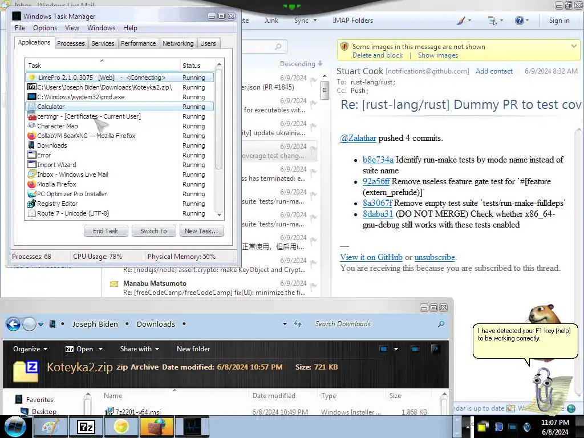Click Inbox - Windows Live Mail task icon
Image resolution: width=584 pixels, height=438 pixels.
point(32,175)
